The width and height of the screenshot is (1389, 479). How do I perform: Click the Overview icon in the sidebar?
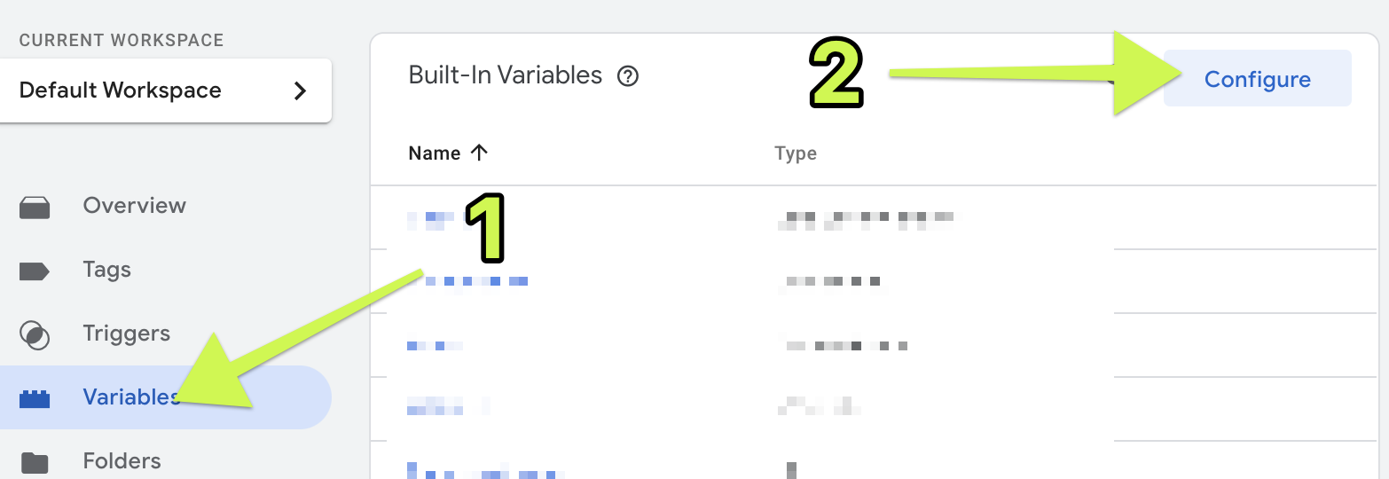[x=35, y=207]
